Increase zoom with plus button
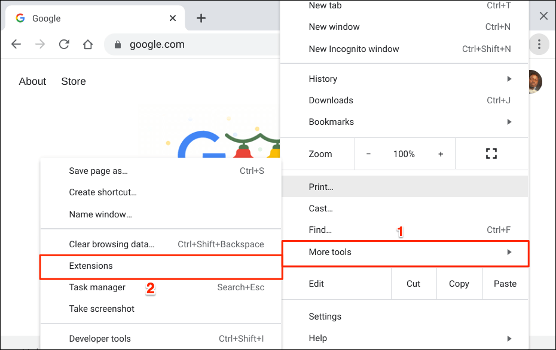556x350 pixels. pos(441,154)
